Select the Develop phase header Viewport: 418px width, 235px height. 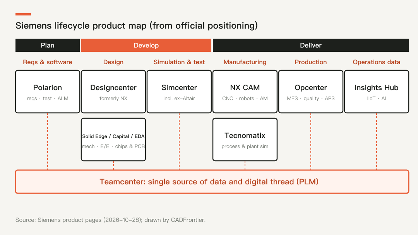click(x=146, y=45)
